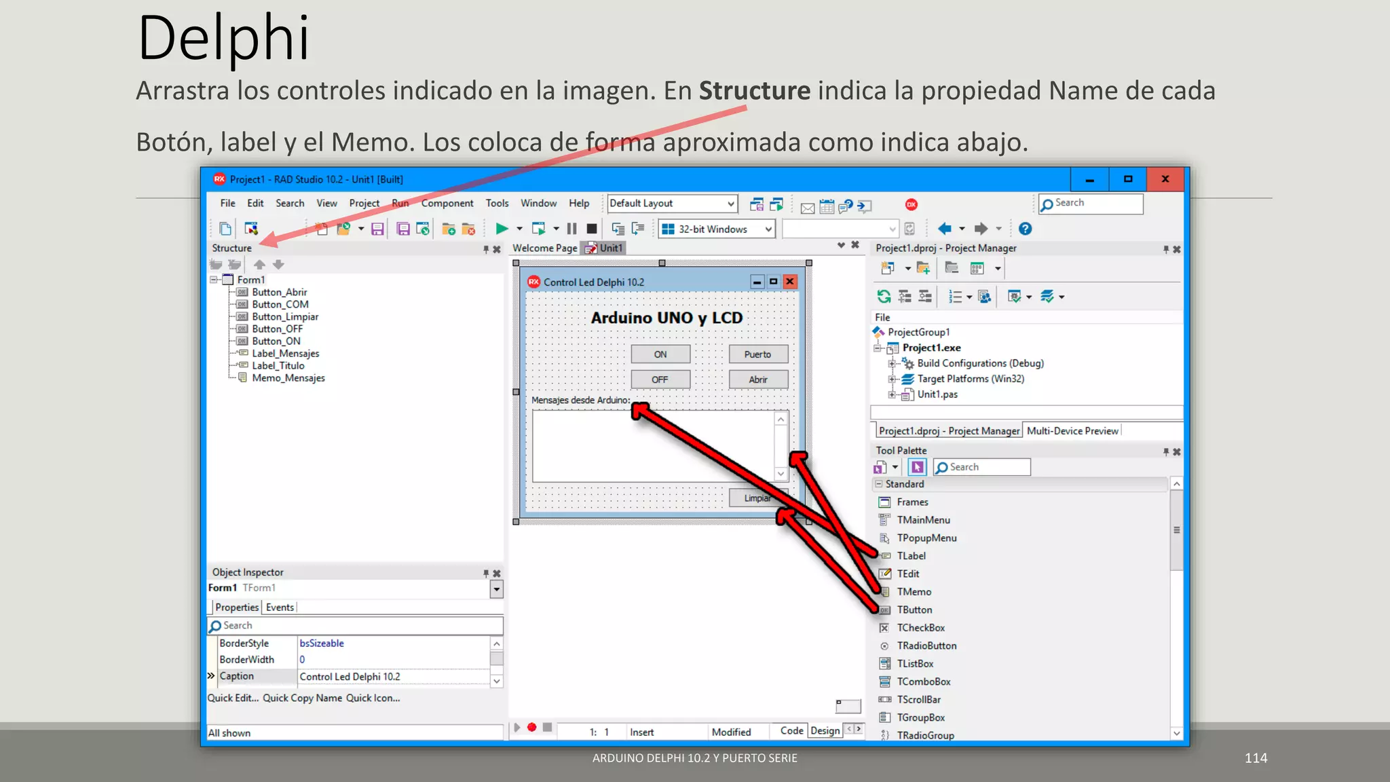1390x782 pixels.
Task: Select TMemo component in Tool Palette
Action: pos(914,592)
